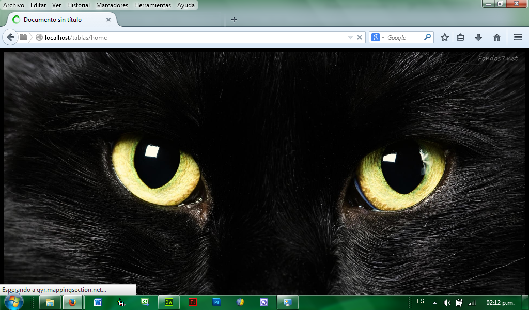
Task: Switch to Firefox in taskbar
Action: [x=72, y=302]
